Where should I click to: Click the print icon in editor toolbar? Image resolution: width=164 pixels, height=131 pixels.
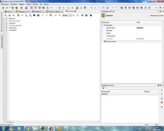click(x=82, y=15)
